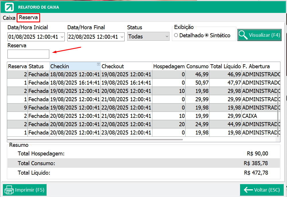Focus the Reserva number input field
Viewport: 287px width, 197px height.
point(28,54)
